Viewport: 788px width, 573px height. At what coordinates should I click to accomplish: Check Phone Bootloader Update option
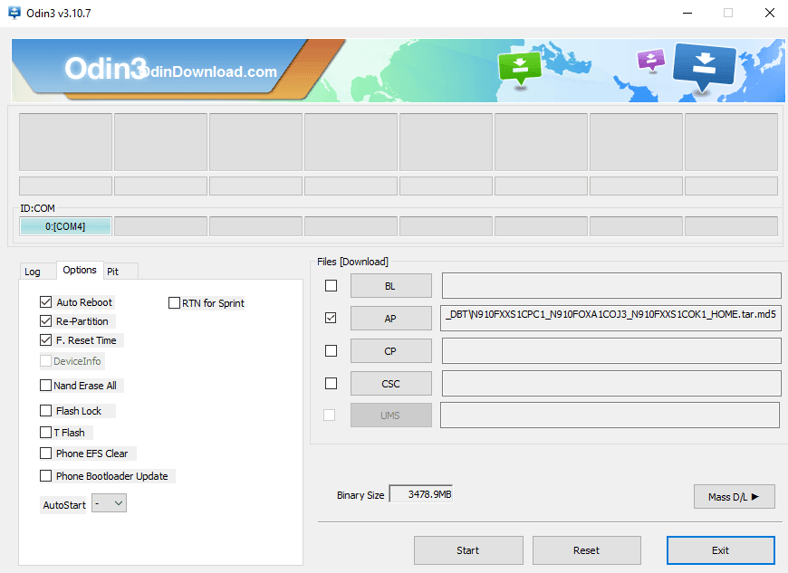coord(45,475)
